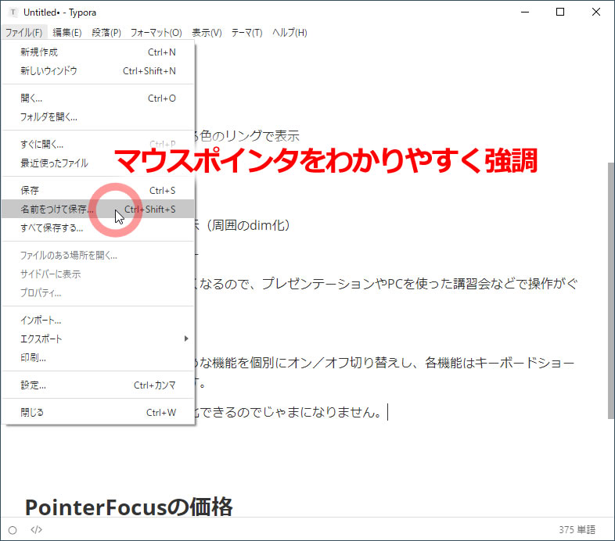Open the ファイル(F) menu
Screen dimensions: 615x541
pos(24,33)
